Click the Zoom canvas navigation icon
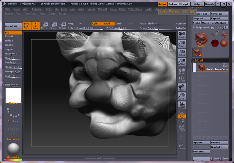 [182, 44]
